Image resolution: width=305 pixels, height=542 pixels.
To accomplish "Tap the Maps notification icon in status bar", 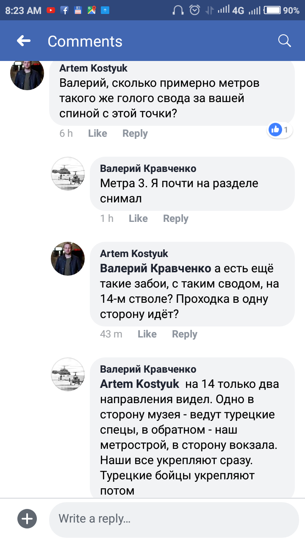I will pyautogui.click(x=91, y=11).
